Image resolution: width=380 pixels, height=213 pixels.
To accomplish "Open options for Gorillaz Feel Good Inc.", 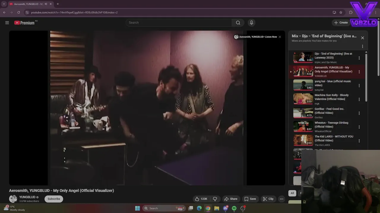I will click(x=359, y=113).
